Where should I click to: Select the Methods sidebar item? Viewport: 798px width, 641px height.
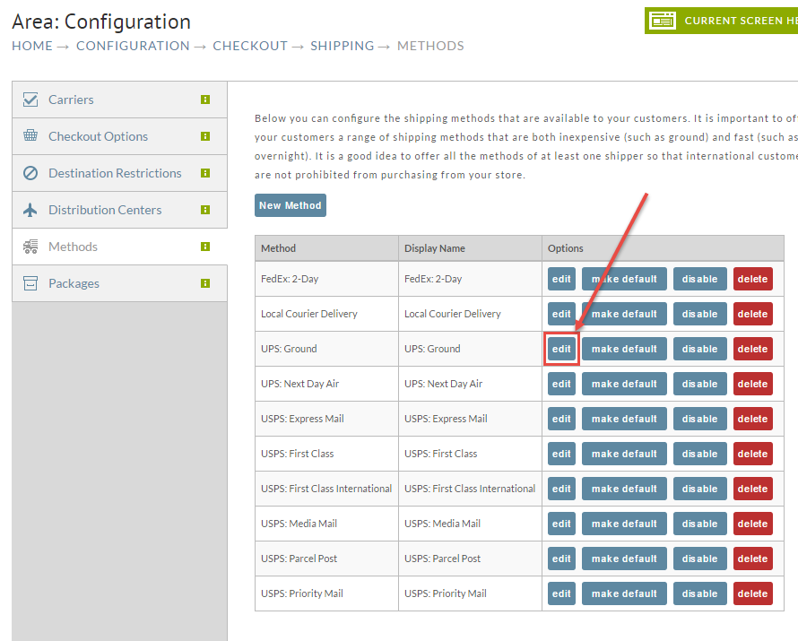click(119, 247)
